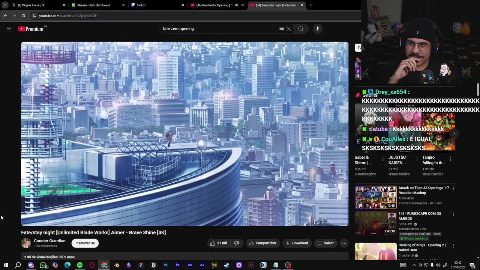This screenshot has height=270, width=480.
Task: View site information icon in address bar
Action: click(34, 16)
